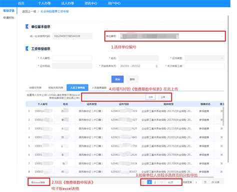Click the 证件号码 column header
The width and height of the screenshot is (237, 192).
124,104
